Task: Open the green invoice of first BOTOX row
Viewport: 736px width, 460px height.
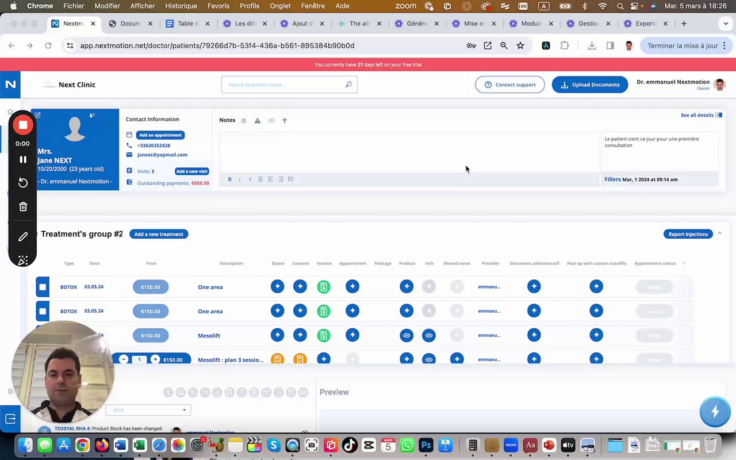Action: (x=324, y=286)
